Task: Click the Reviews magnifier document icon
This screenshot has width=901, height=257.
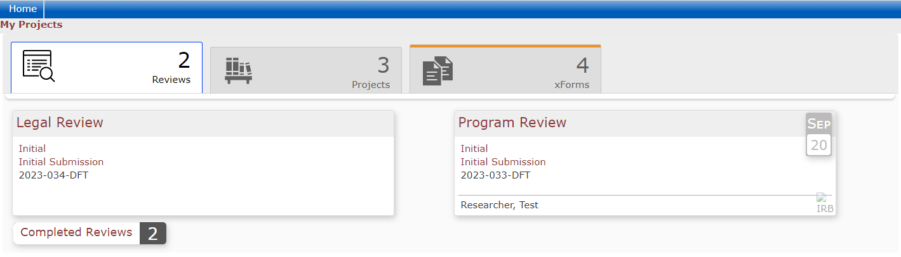Action: 39,66
